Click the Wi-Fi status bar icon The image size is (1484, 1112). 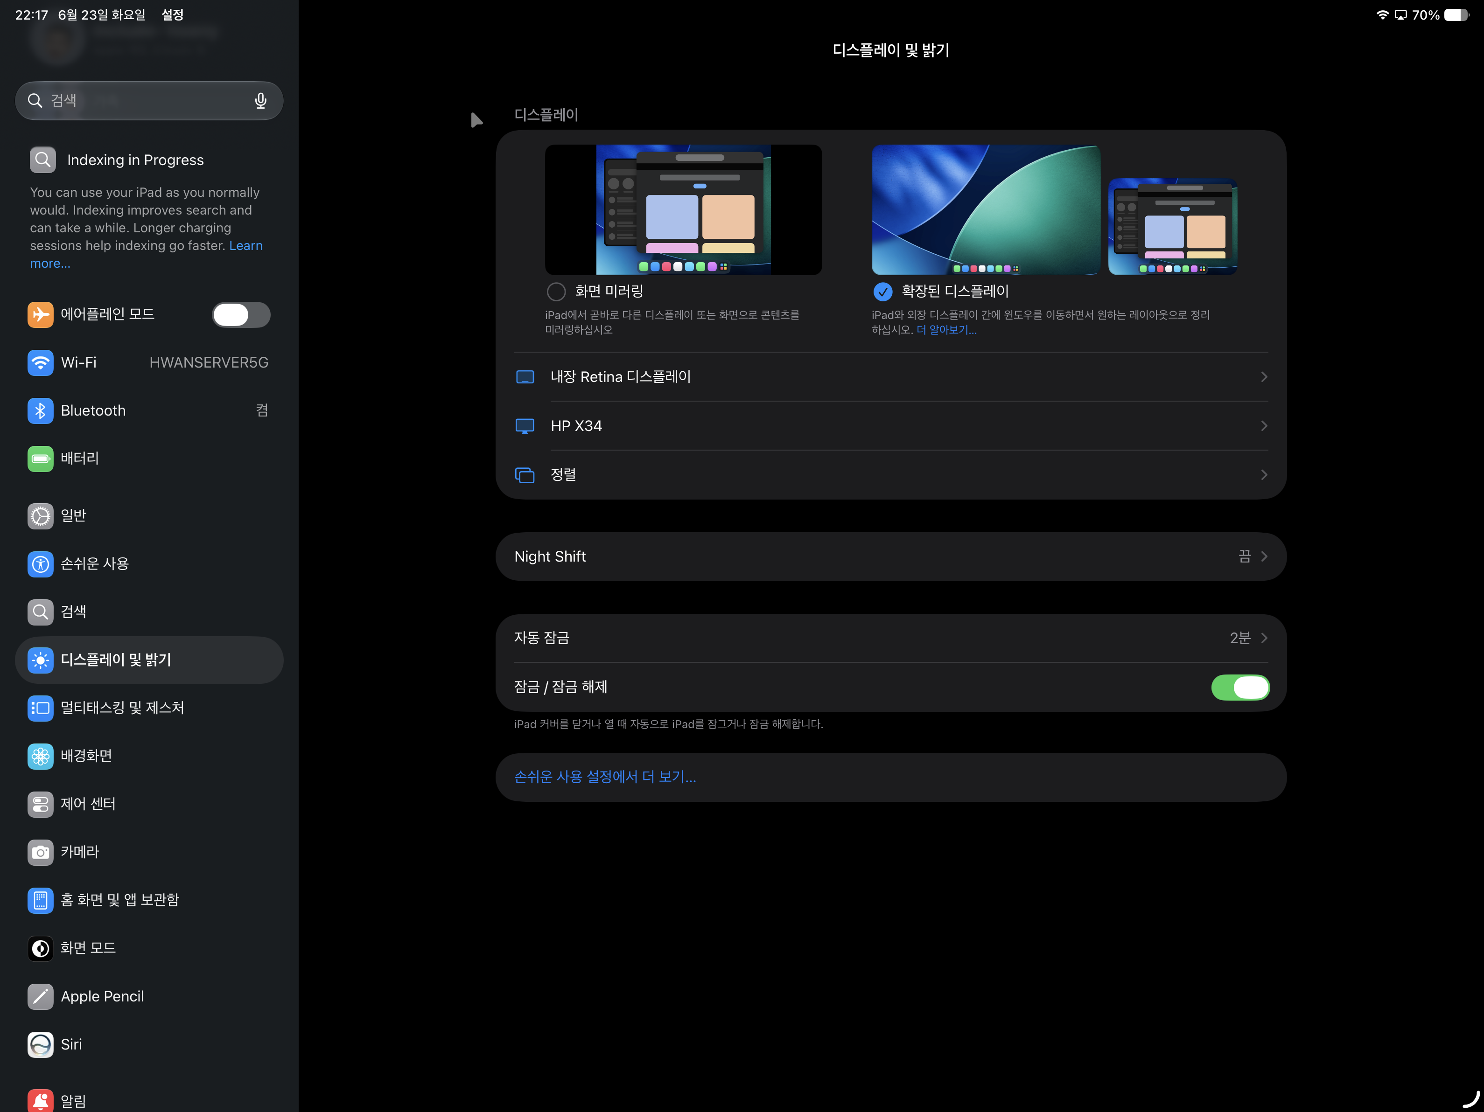[1382, 15]
